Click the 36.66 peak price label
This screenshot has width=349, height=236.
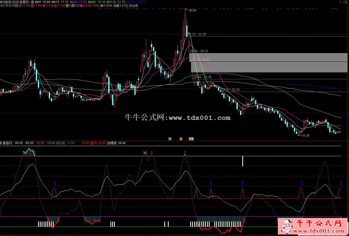point(193,10)
